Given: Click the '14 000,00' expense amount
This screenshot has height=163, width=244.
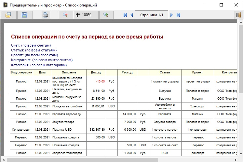Looking at the screenshot, I should (129, 114).
